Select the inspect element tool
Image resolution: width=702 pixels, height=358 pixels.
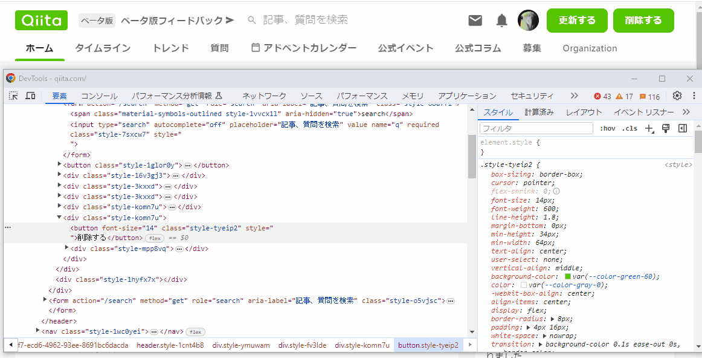pyautogui.click(x=13, y=96)
